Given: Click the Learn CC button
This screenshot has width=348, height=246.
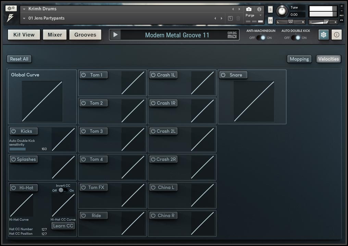Looking at the screenshot, I should (63, 226).
